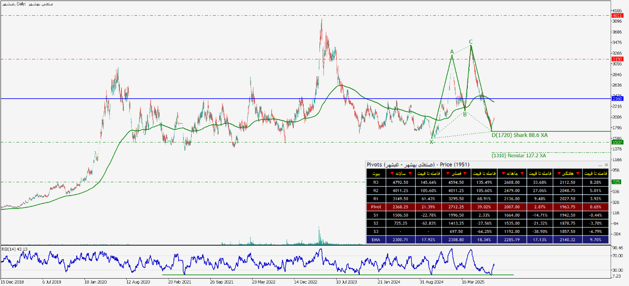
Task: Click the blue 2368 pivot level label
Action: (617, 99)
